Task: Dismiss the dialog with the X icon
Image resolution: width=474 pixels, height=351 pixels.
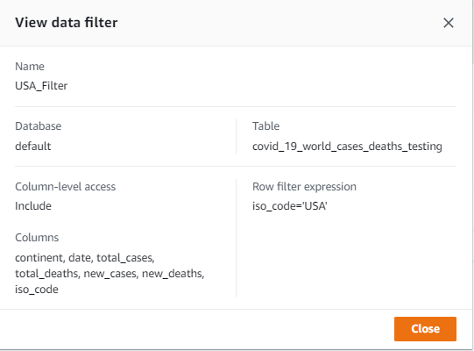Action: click(449, 23)
